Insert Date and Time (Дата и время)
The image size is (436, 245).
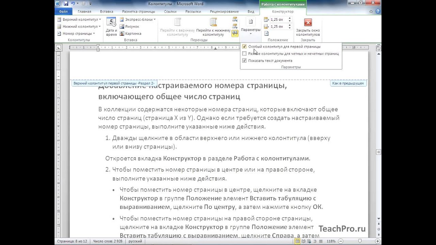(111, 27)
